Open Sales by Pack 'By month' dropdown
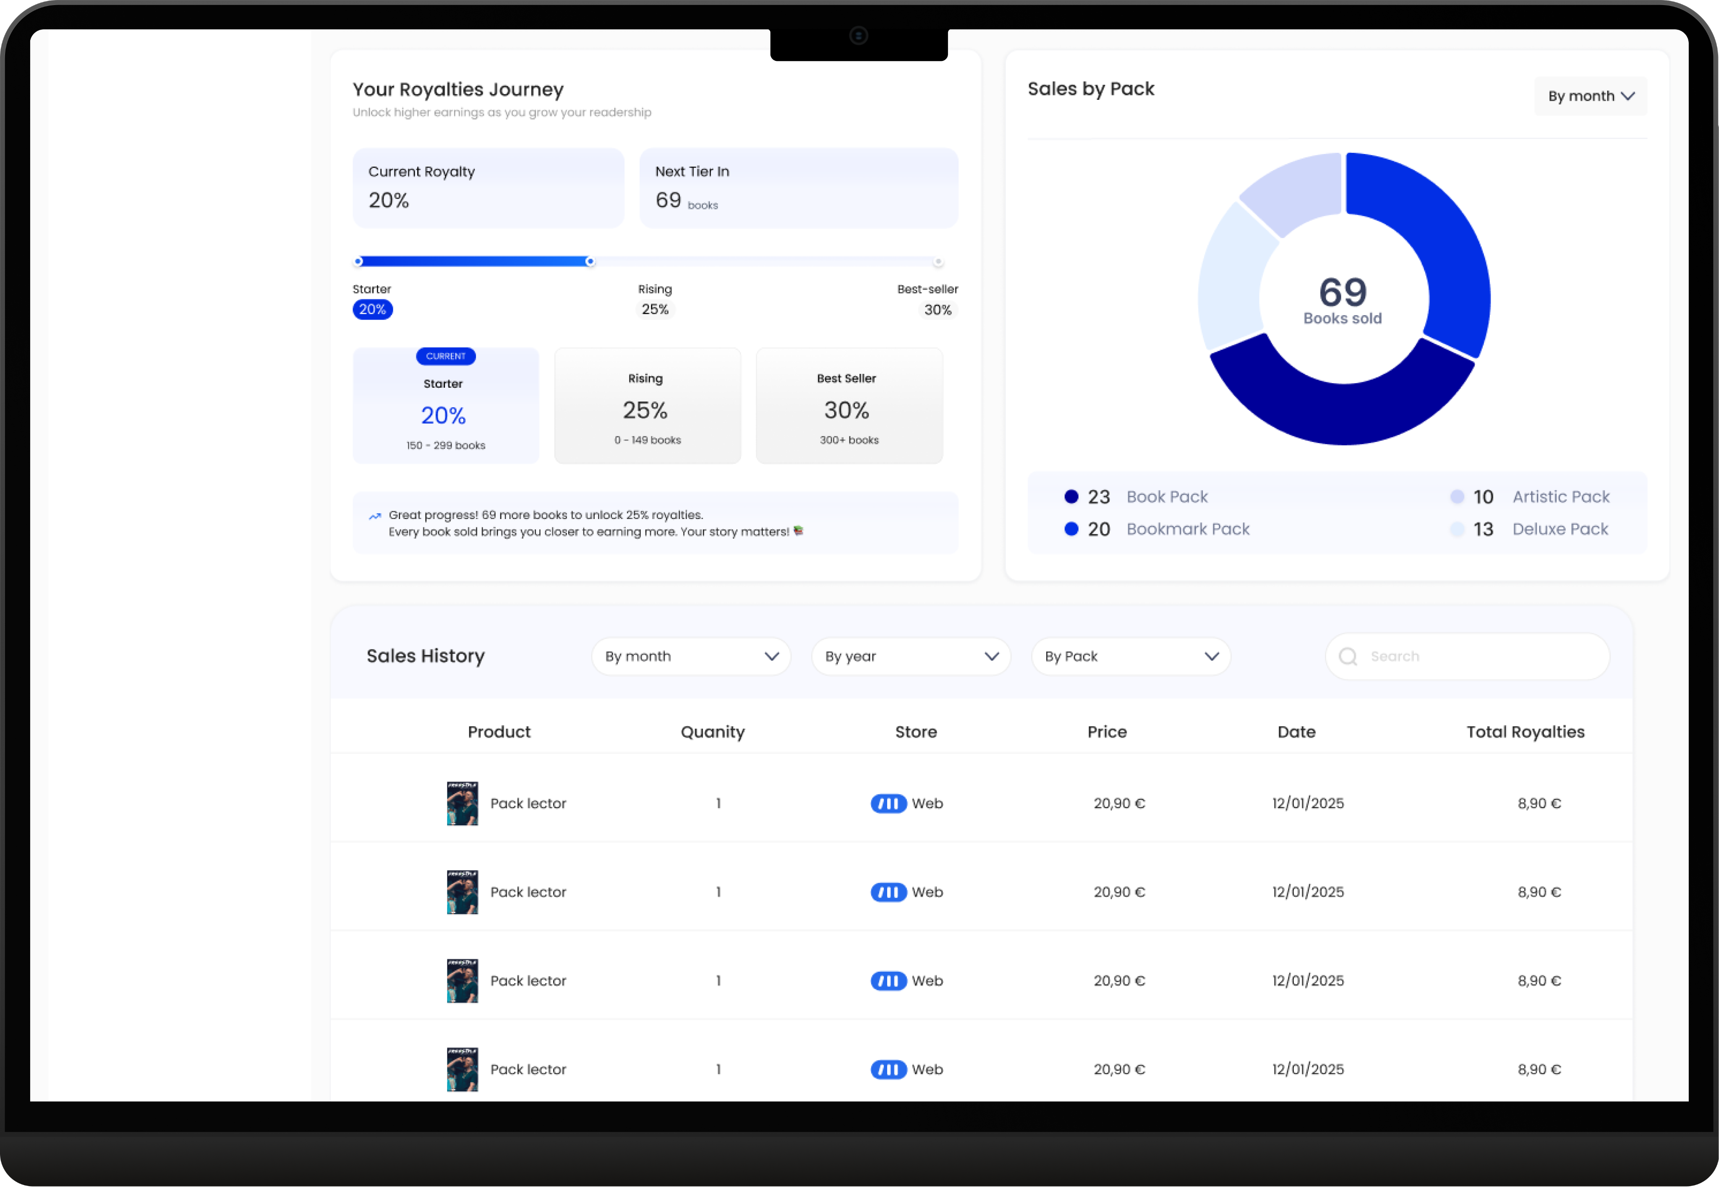This screenshot has width=1719, height=1187. [1590, 96]
